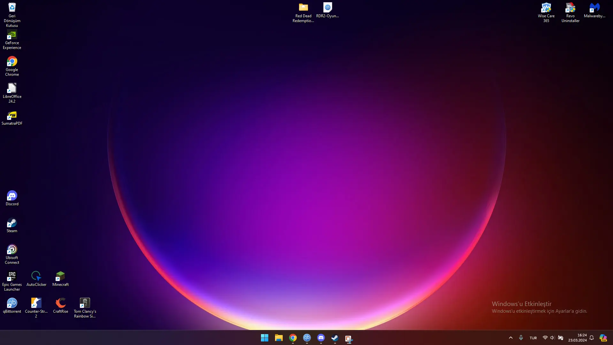Expand the hidden system tray icons chevron
613x345 pixels.
(x=510, y=338)
